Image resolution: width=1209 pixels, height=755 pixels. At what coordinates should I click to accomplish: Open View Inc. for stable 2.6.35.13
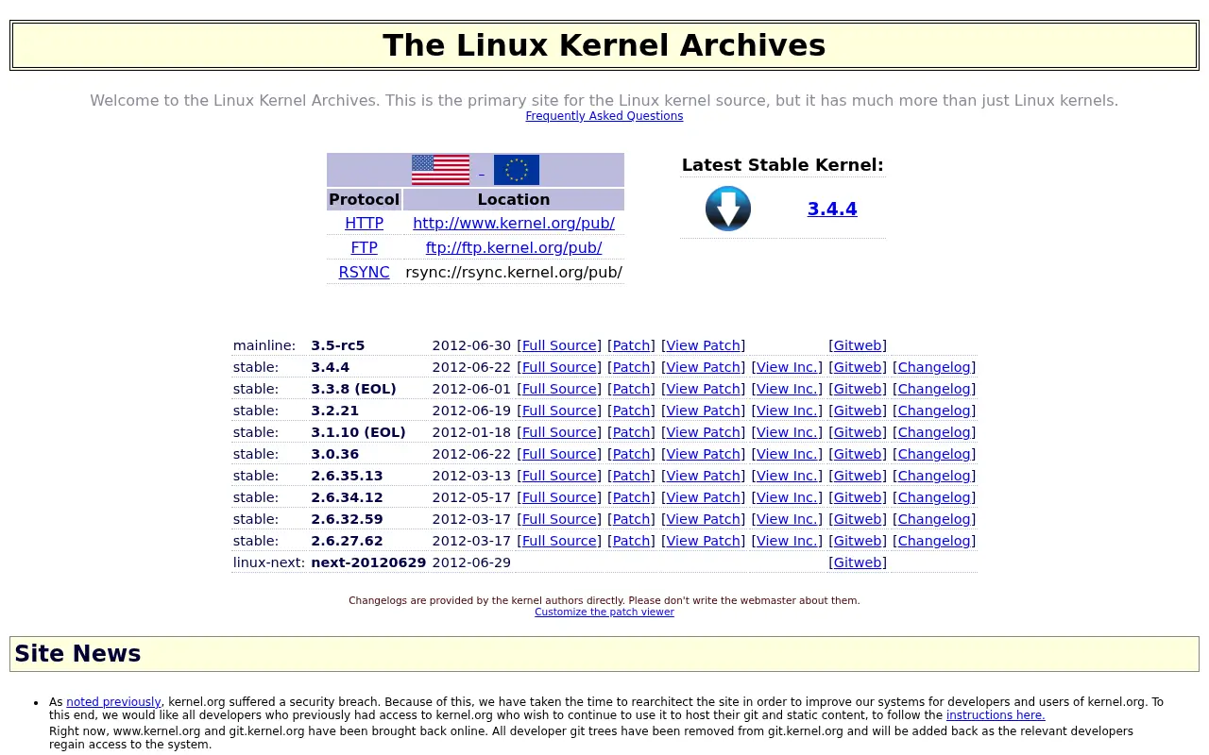tap(787, 476)
